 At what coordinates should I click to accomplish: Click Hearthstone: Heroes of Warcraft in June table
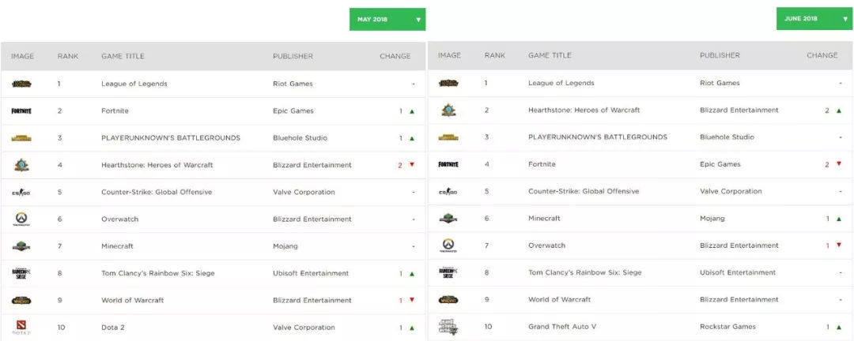click(584, 111)
